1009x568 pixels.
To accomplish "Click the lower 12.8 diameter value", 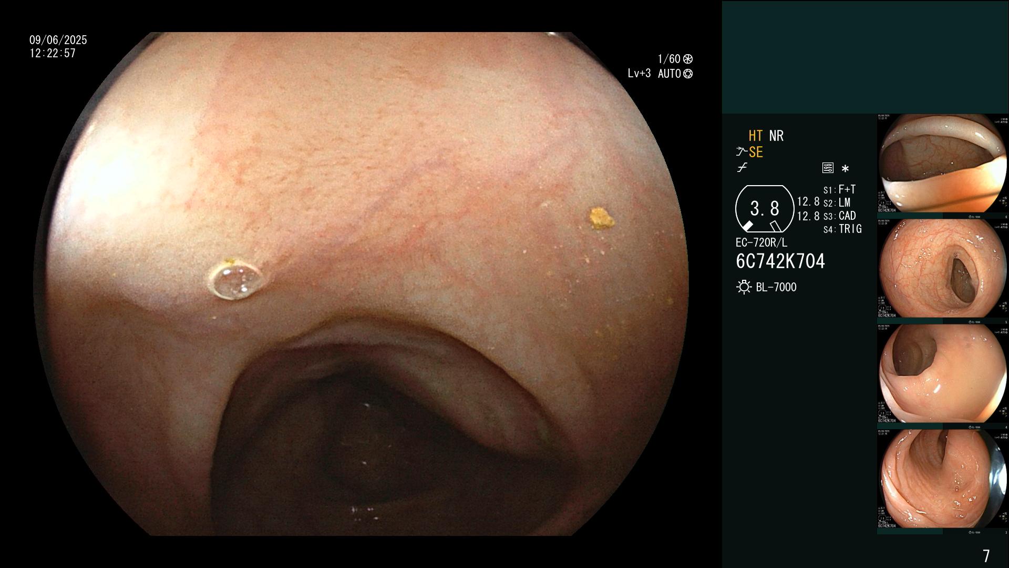I will click(808, 216).
